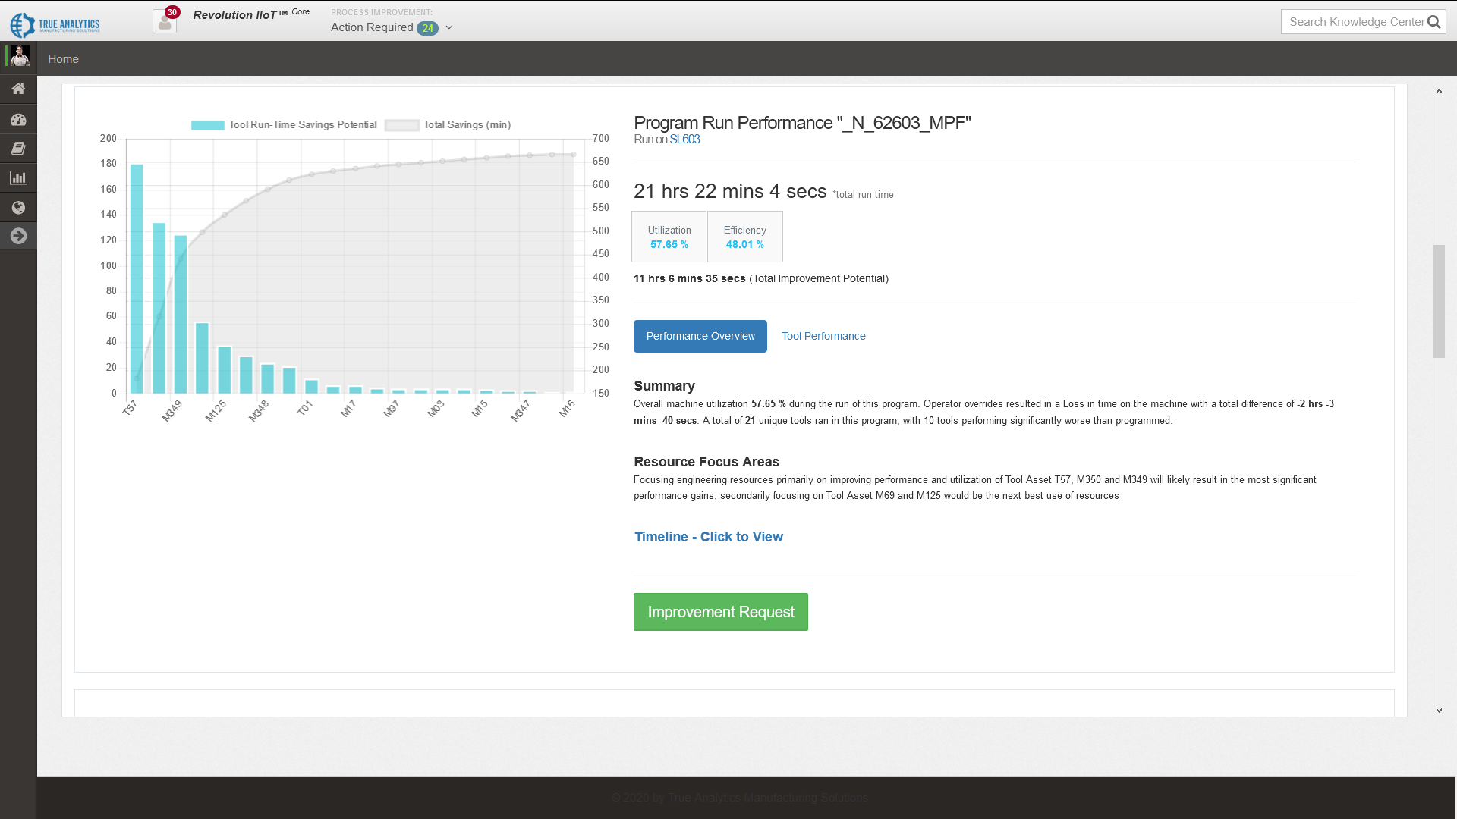Open machine details via the SL603 link
1457x819 pixels.
684,140
